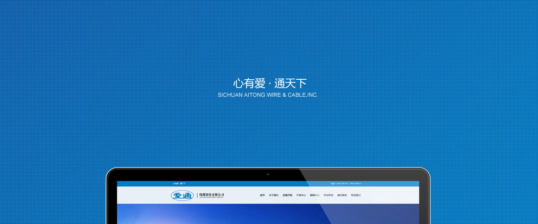The width and height of the screenshot is (538, 224).
Task: Click the small slogan text in website top bar
Action: point(179,184)
